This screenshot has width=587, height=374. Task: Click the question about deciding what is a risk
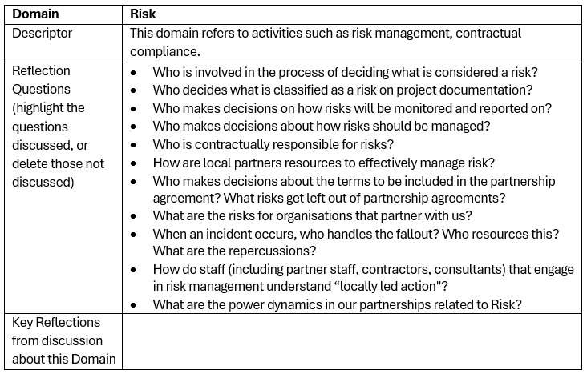coord(346,71)
